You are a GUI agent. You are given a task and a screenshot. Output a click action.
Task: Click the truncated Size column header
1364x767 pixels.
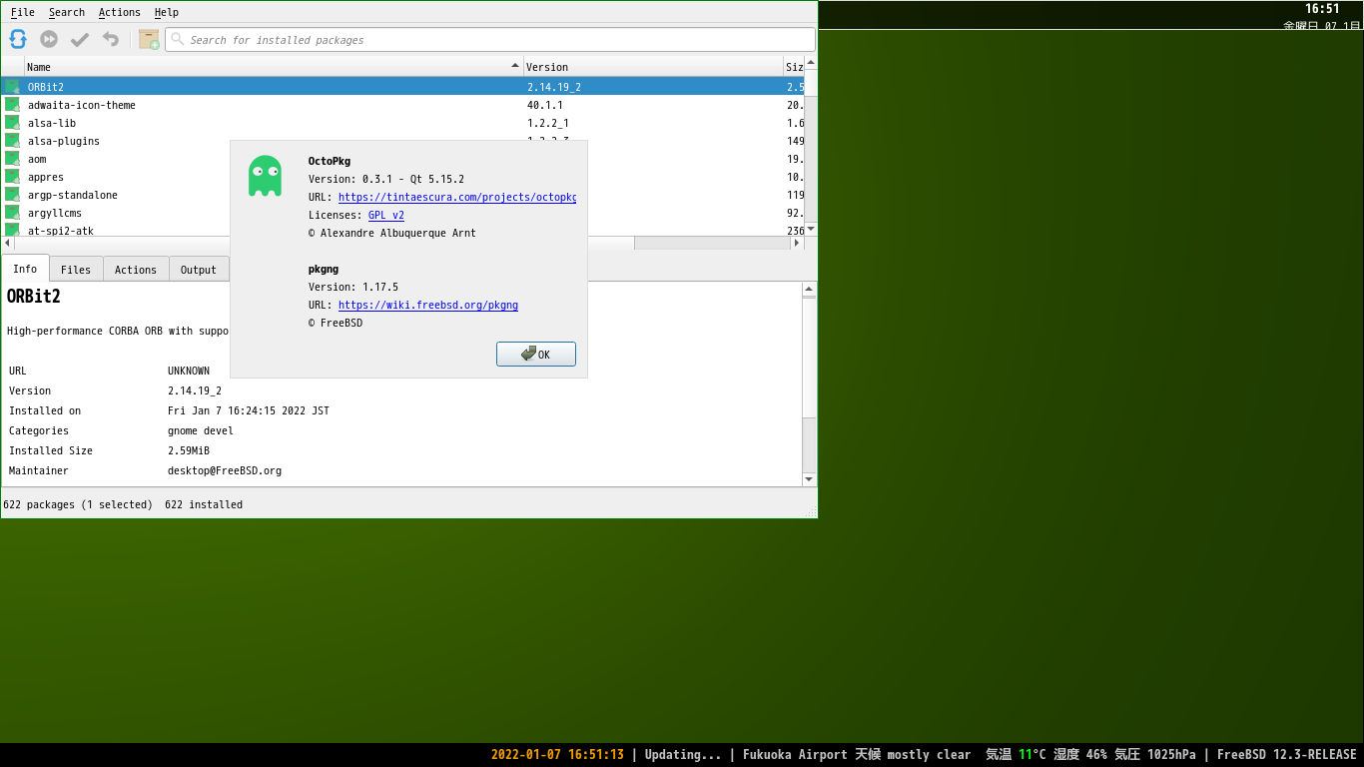point(794,67)
